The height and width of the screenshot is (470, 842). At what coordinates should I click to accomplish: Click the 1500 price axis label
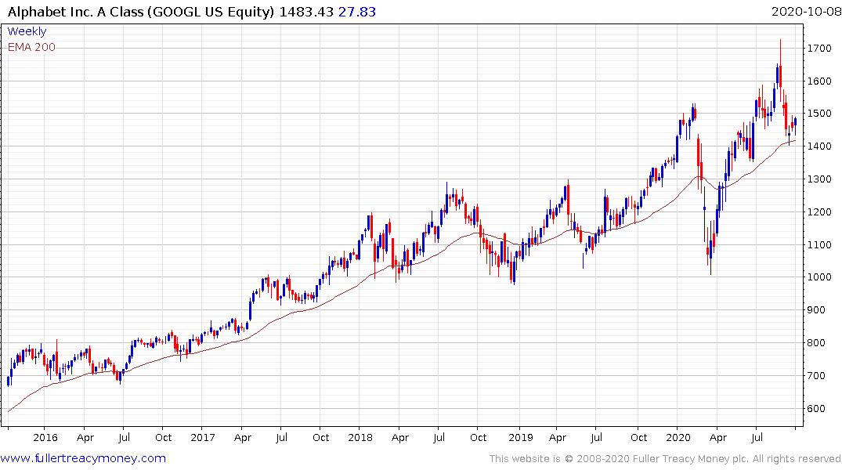coord(819,114)
